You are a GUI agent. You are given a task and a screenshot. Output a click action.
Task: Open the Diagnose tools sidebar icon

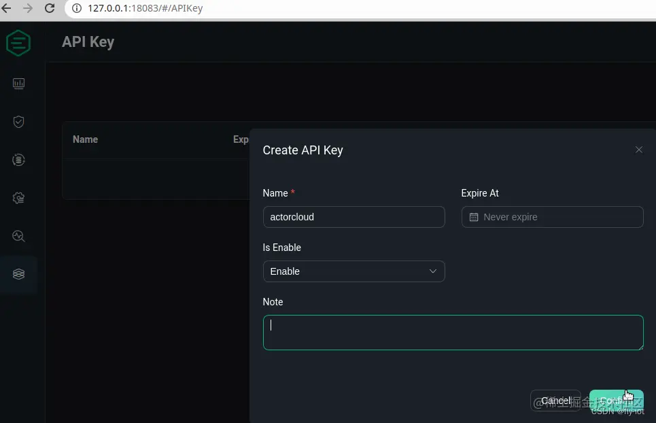tap(18, 236)
